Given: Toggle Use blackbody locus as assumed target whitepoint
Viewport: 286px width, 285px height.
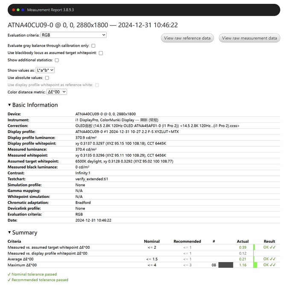Looking at the screenshot, I should pyautogui.click(x=101, y=53).
